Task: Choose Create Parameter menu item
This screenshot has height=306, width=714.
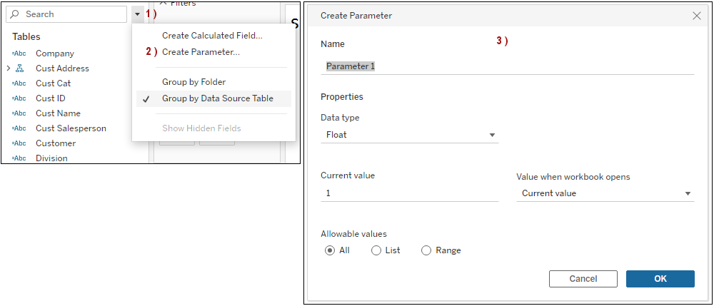Action: tap(201, 52)
